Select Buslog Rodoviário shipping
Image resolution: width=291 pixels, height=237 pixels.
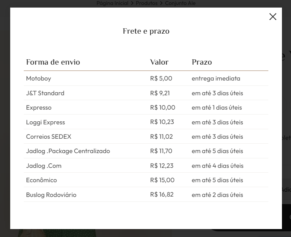146,195
